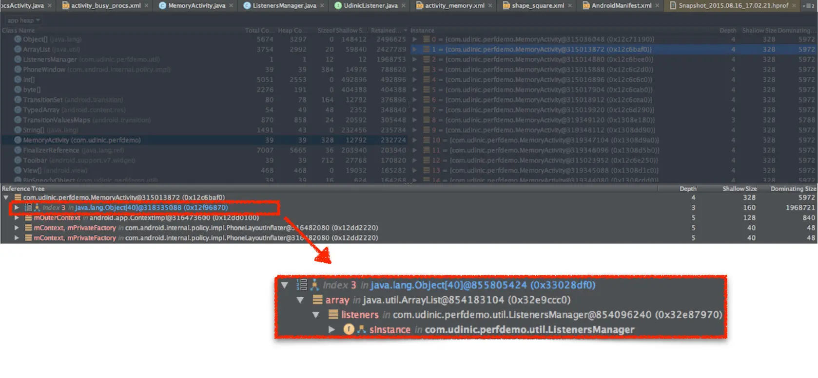This screenshot has height=378, width=818.
Task: Select instance 4 MemoryActivity@315016896
Action: point(614,79)
